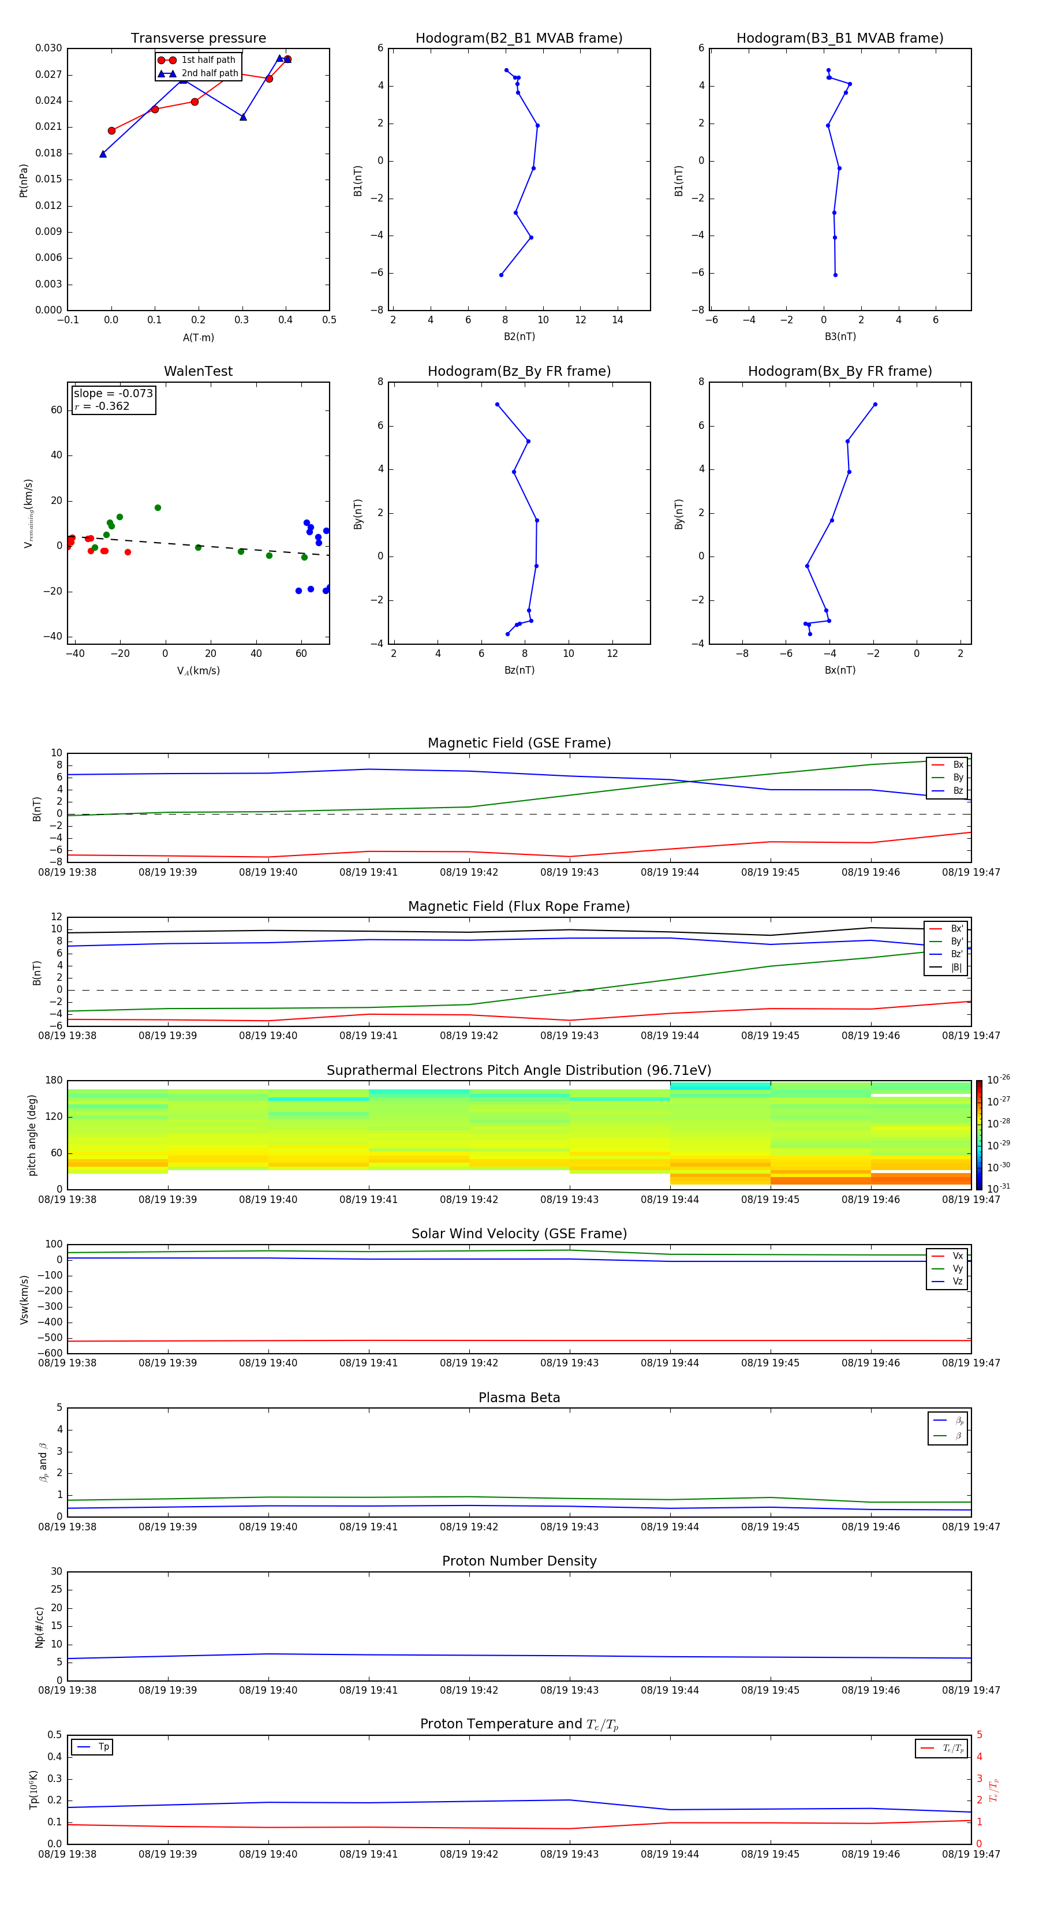Select the β legend entry in Plasma Beta
The height and width of the screenshot is (1905, 1039).
tap(948, 1436)
